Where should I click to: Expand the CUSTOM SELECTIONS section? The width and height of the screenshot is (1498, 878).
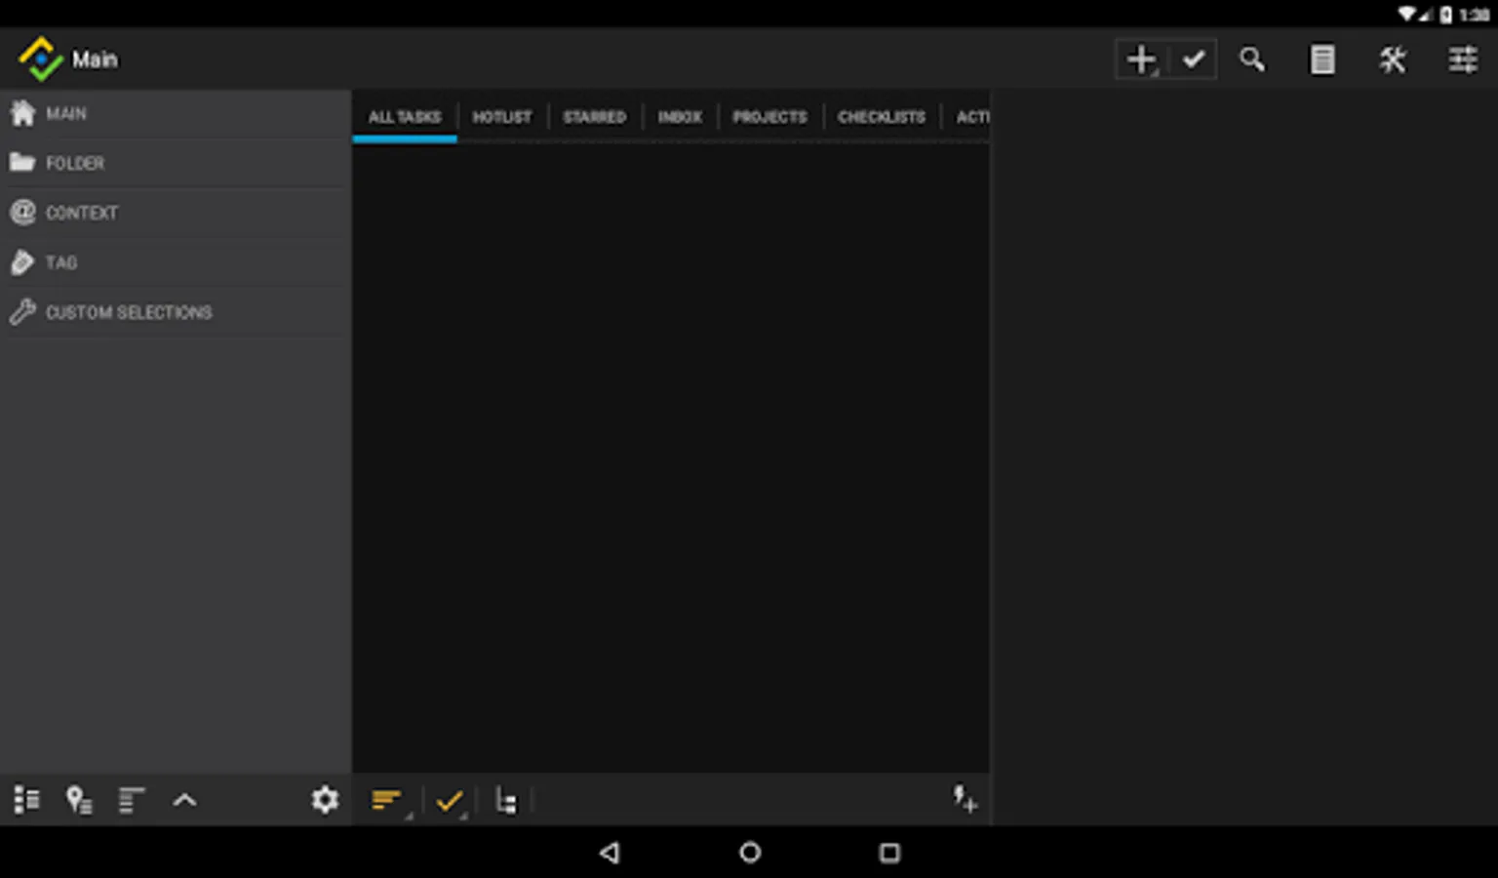[x=128, y=311]
